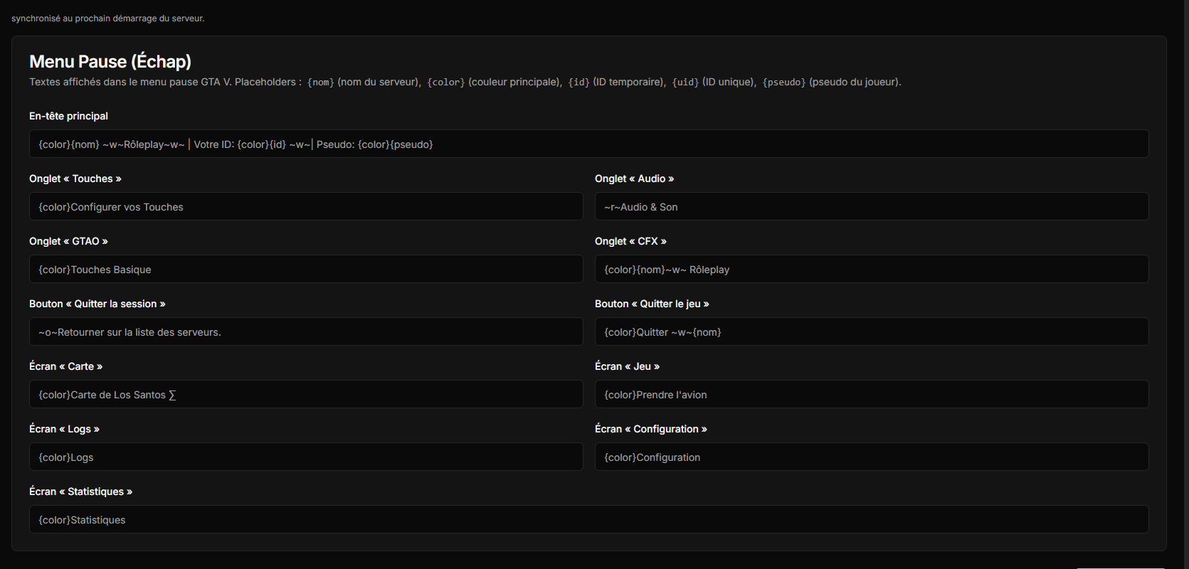Click the "Écran « Carte »" label
The width and height of the screenshot is (1189, 569).
(x=66, y=366)
